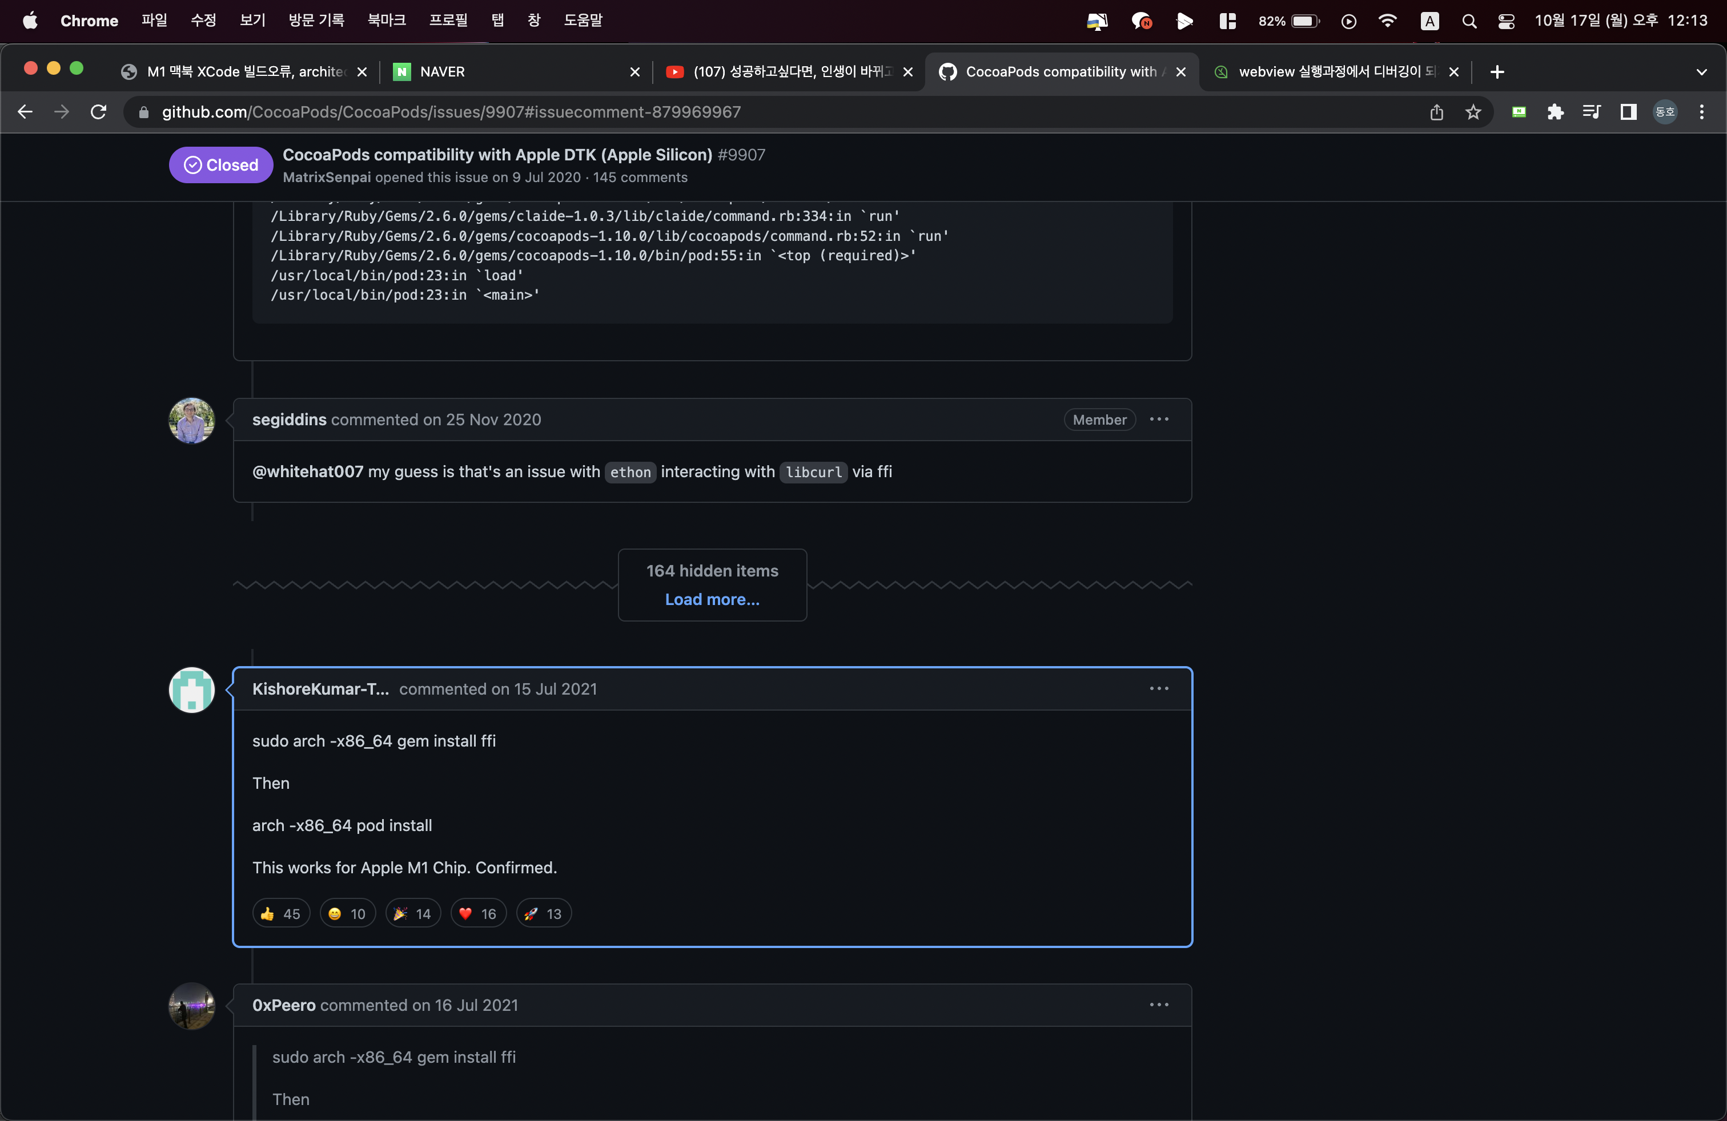This screenshot has height=1121, width=1727.
Task: Click the Wi-Fi status icon
Action: tap(1387, 21)
